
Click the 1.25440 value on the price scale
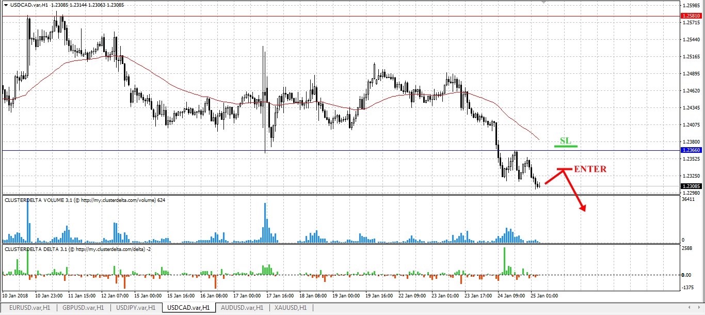pyautogui.click(x=691, y=40)
